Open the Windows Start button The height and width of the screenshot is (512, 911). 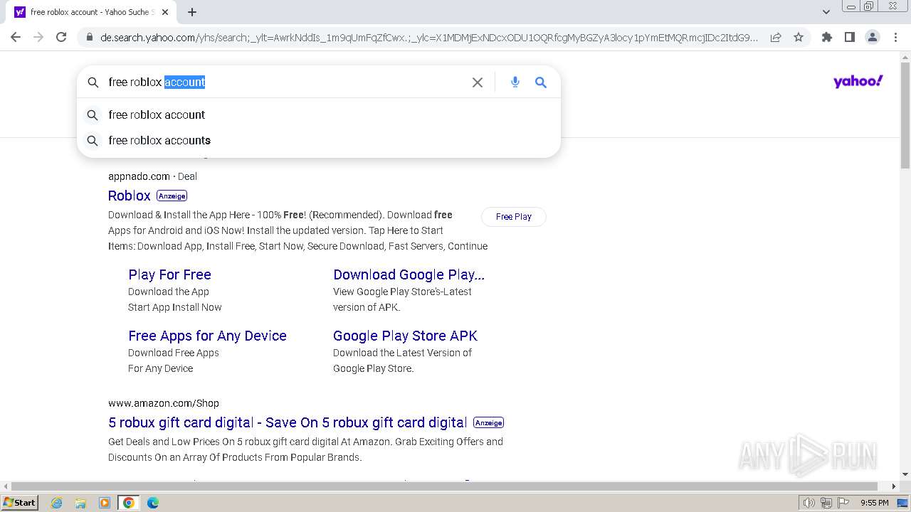(x=20, y=502)
